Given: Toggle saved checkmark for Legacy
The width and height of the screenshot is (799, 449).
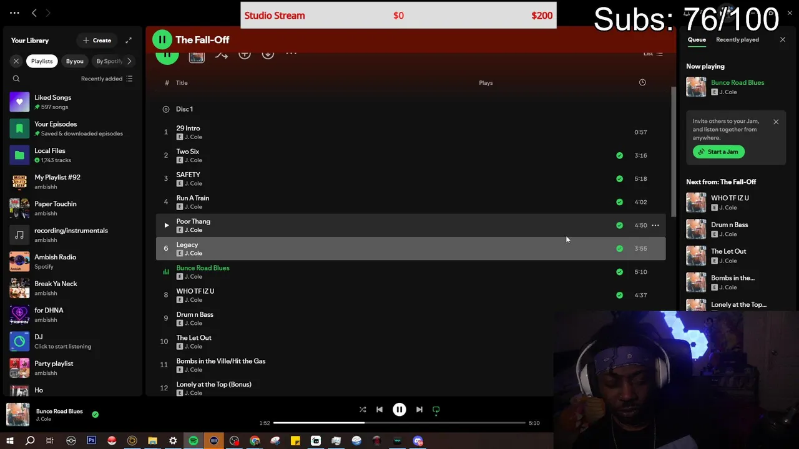Looking at the screenshot, I should [x=619, y=248].
